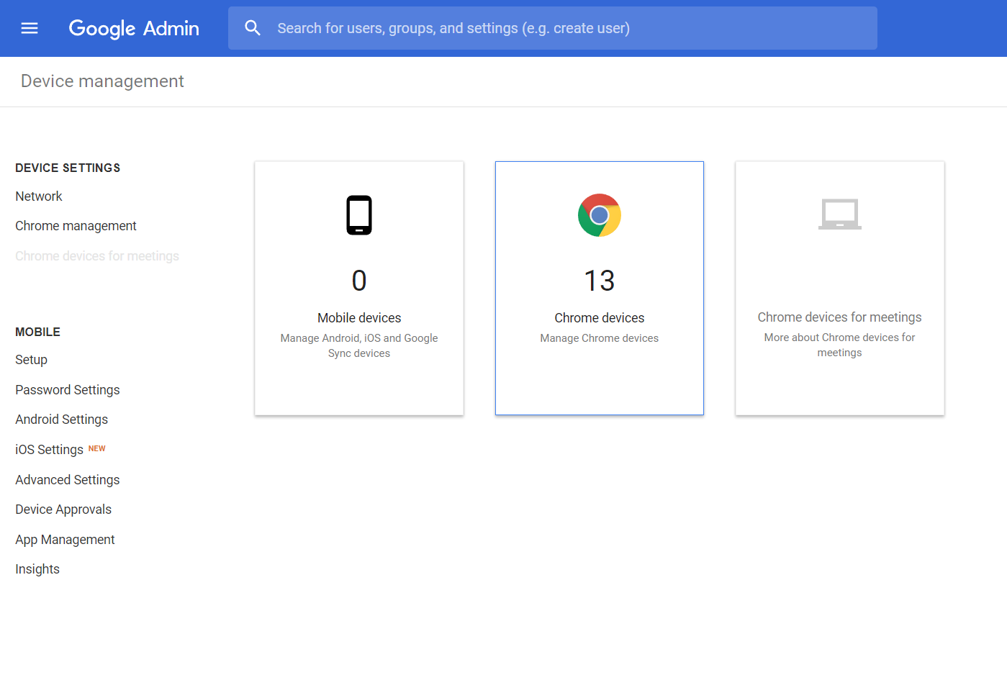Screen dimensions: 1007x693
Task: Click the mobile phone icon
Action: coord(359,215)
